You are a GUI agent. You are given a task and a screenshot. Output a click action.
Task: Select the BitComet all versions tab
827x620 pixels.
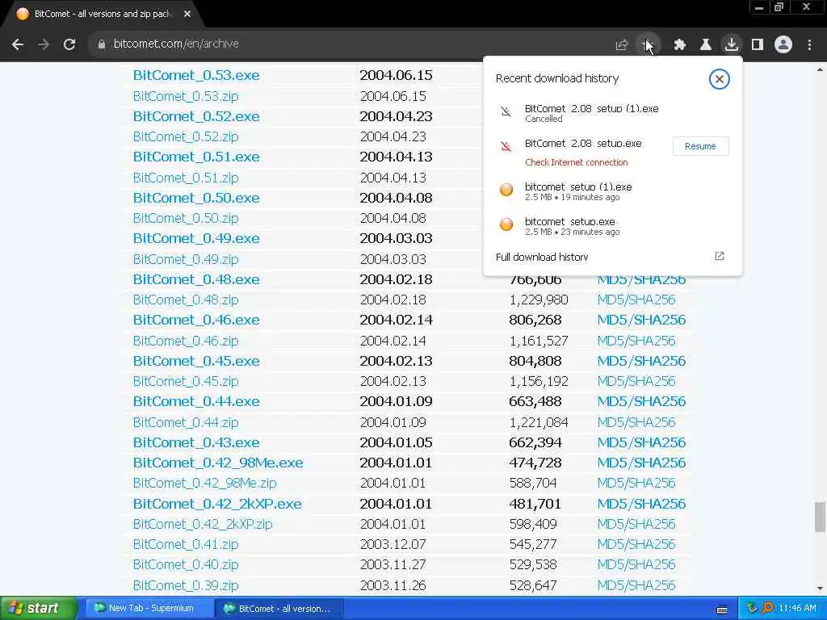tap(103, 15)
